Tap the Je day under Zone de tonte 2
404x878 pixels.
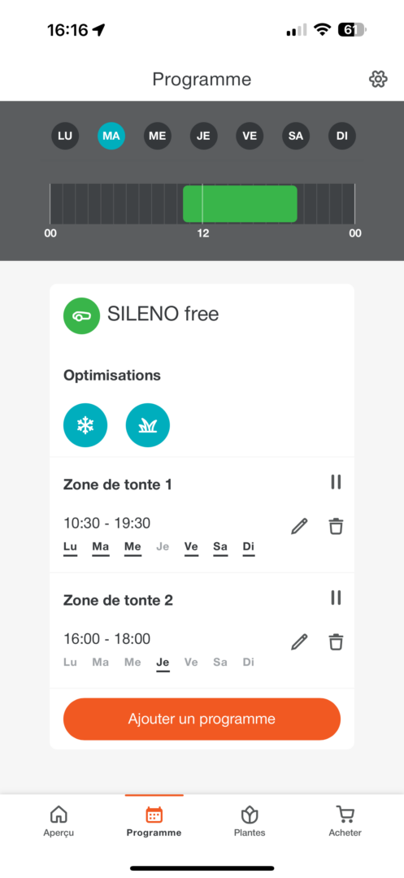pyautogui.click(x=163, y=663)
